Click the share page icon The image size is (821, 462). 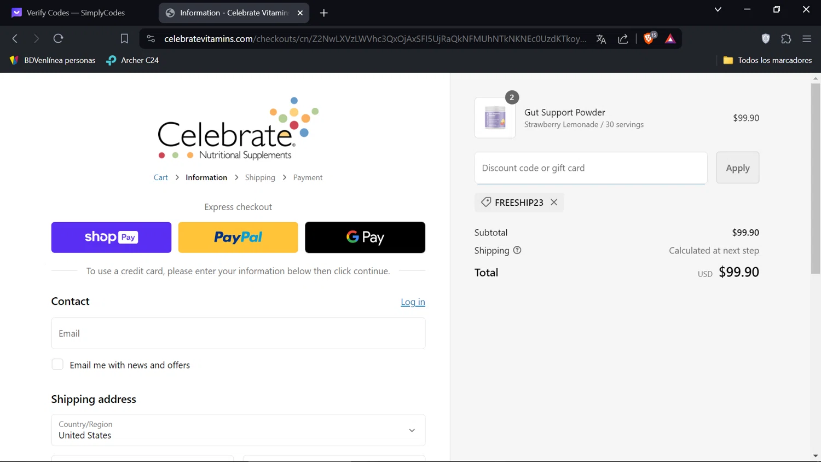pyautogui.click(x=623, y=39)
